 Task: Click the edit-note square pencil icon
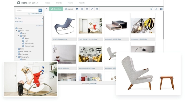pos(97,9)
